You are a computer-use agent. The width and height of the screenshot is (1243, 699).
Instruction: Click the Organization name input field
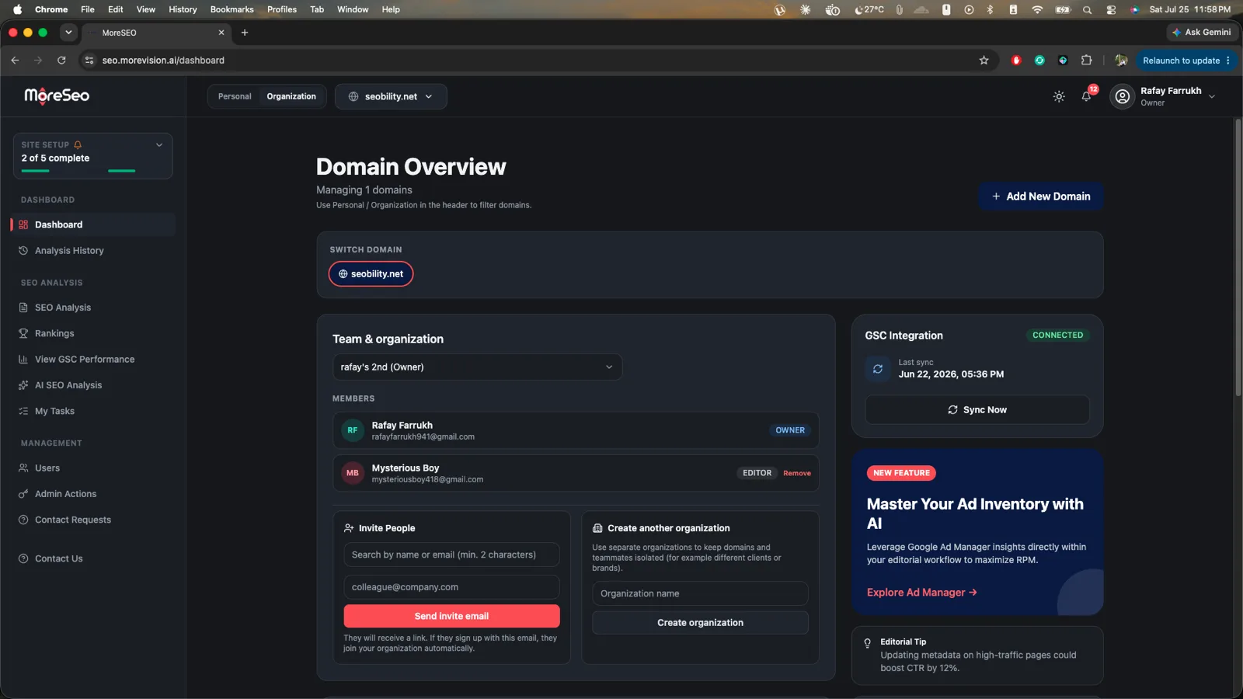pyautogui.click(x=700, y=593)
